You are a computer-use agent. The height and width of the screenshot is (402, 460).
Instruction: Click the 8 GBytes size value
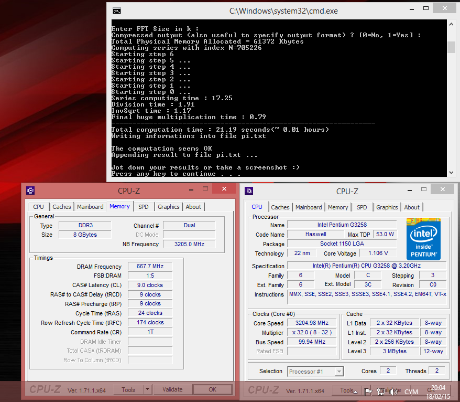click(x=85, y=235)
